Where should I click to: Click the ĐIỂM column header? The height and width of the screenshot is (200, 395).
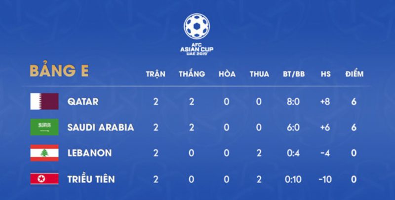pyautogui.click(x=355, y=74)
